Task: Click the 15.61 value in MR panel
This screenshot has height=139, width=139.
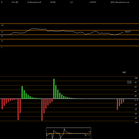Action: tap(129, 81)
